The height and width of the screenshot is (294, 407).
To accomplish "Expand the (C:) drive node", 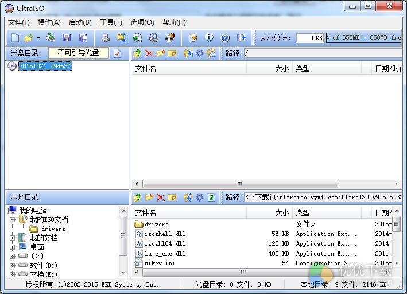I will pyautogui.click(x=12, y=256).
